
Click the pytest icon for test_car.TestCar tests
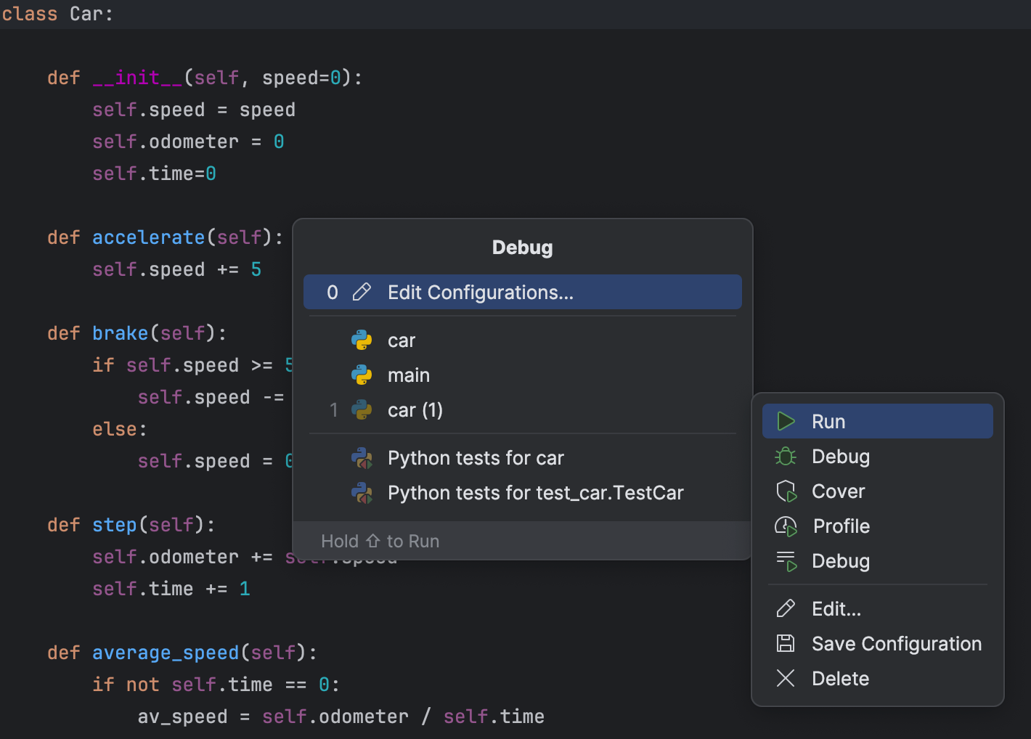point(362,492)
